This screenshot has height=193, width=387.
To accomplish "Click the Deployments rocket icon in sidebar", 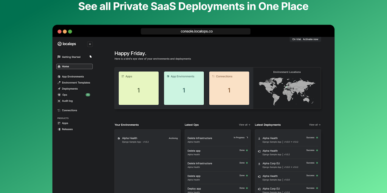I will [59, 89].
